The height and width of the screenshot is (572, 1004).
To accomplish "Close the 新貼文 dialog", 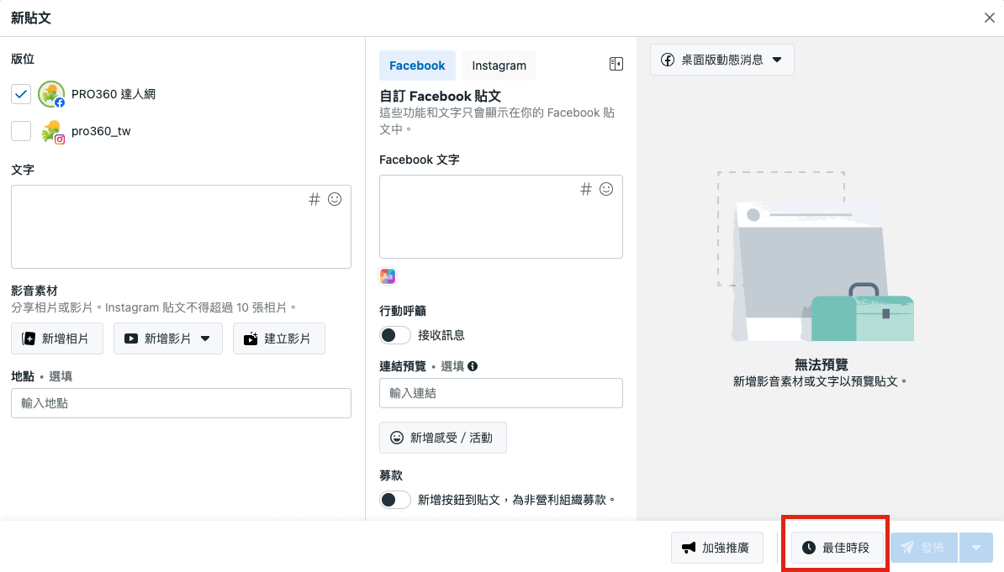I will point(990,18).
